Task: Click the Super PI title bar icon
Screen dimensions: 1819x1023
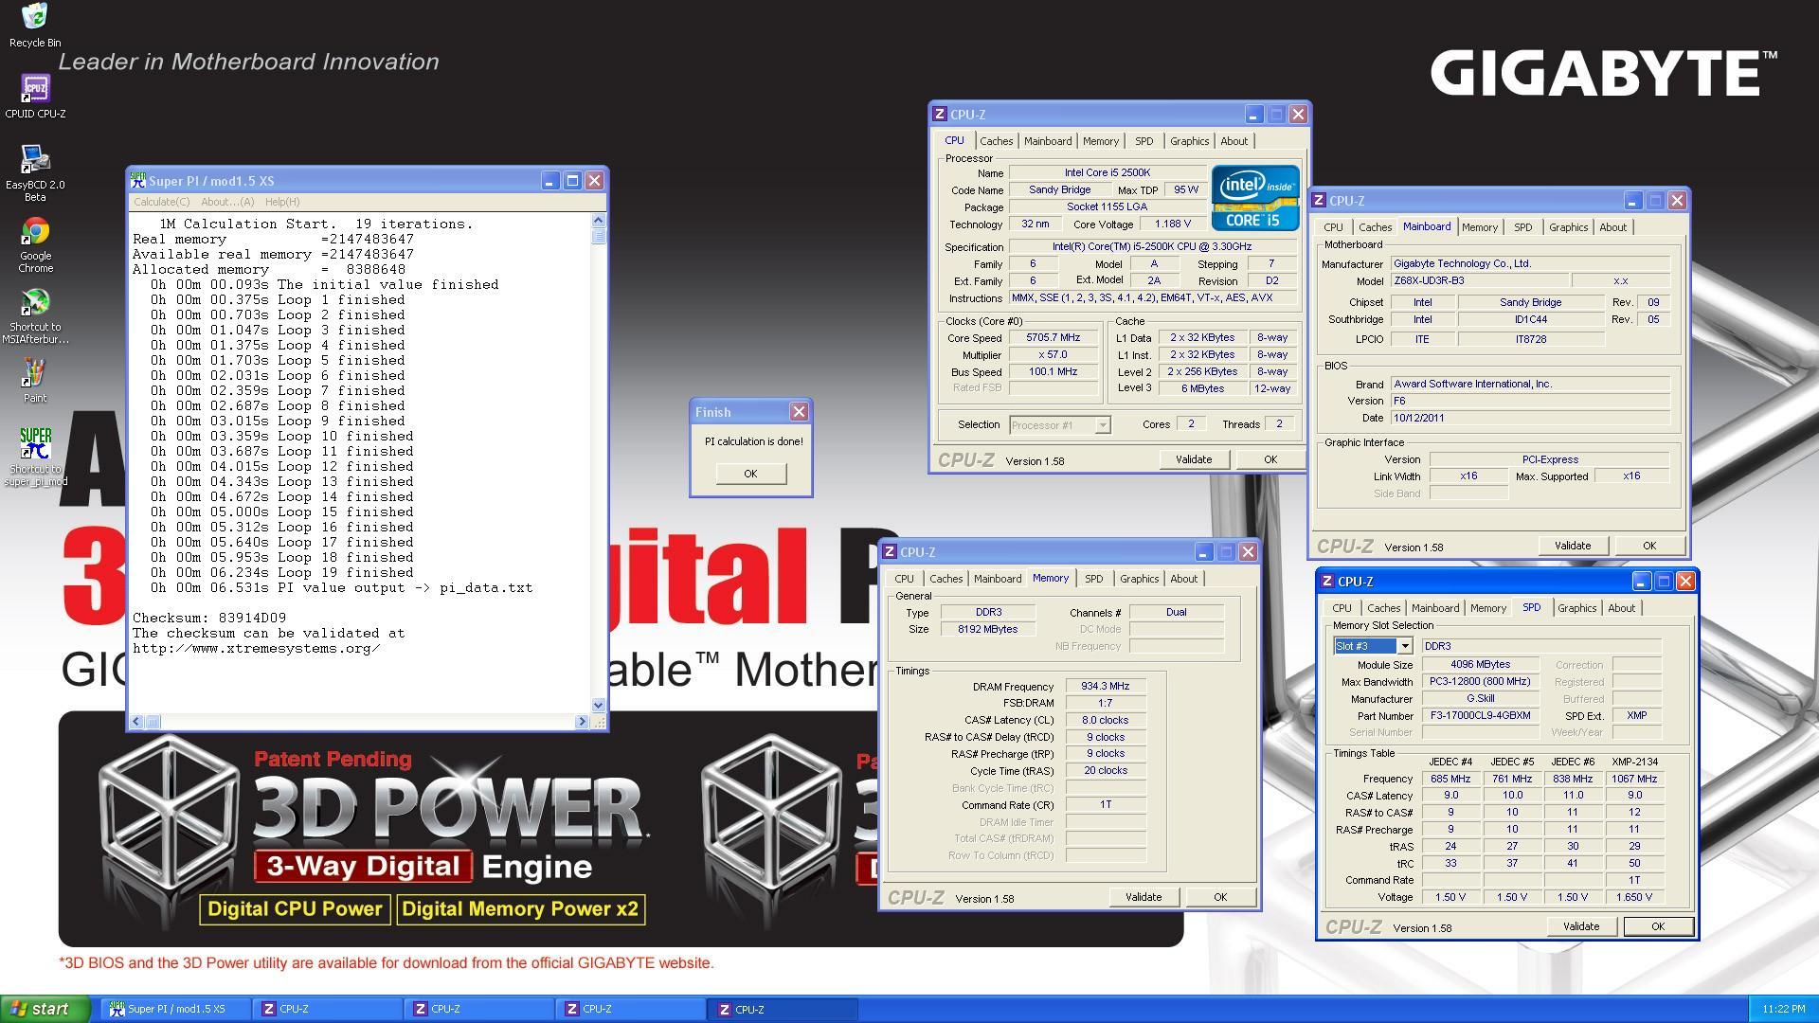Action: tap(138, 180)
